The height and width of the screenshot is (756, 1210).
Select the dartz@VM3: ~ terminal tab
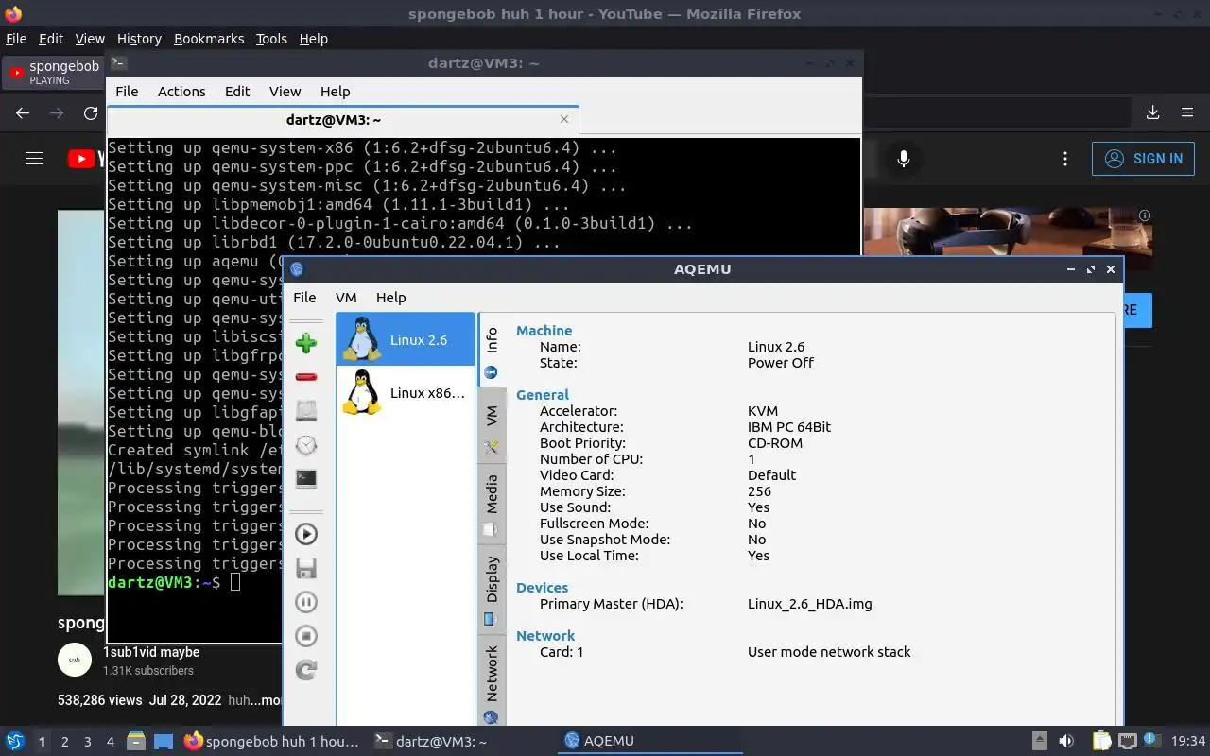point(334,120)
